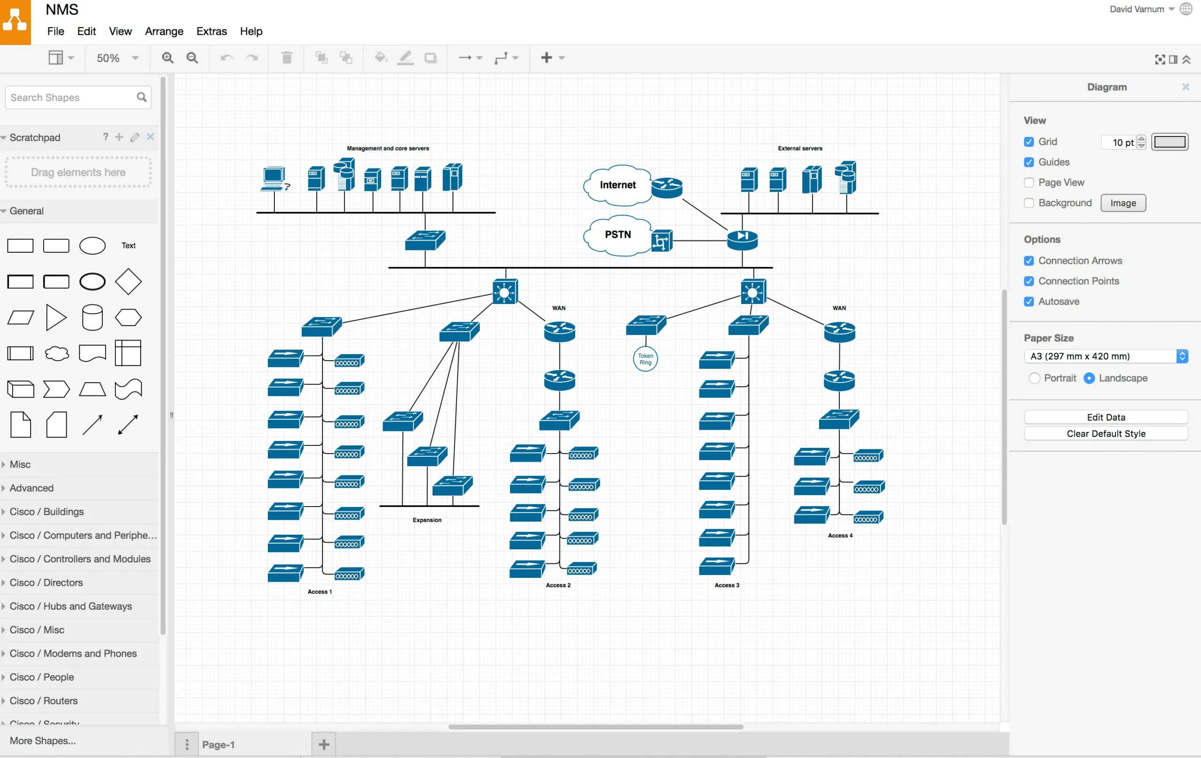This screenshot has height=758, width=1201.
Task: Open the Extras menu
Action: tap(212, 31)
